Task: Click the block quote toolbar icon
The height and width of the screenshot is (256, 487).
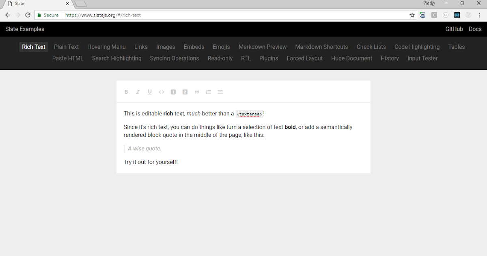Action: click(197, 91)
